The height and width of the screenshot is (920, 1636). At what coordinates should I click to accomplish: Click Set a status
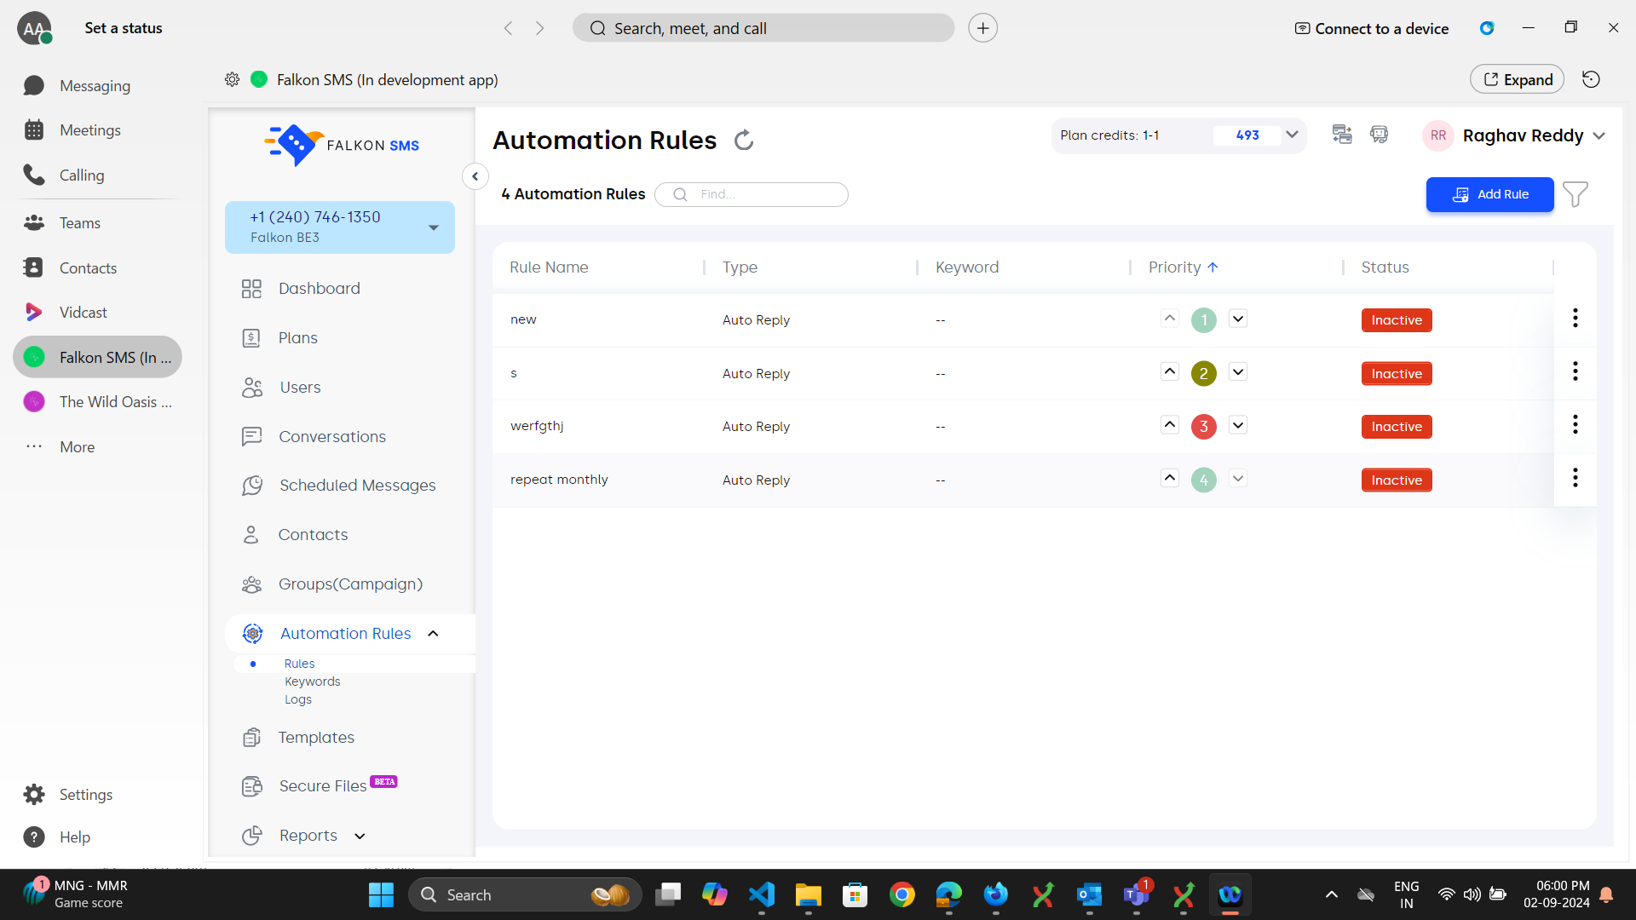(124, 28)
